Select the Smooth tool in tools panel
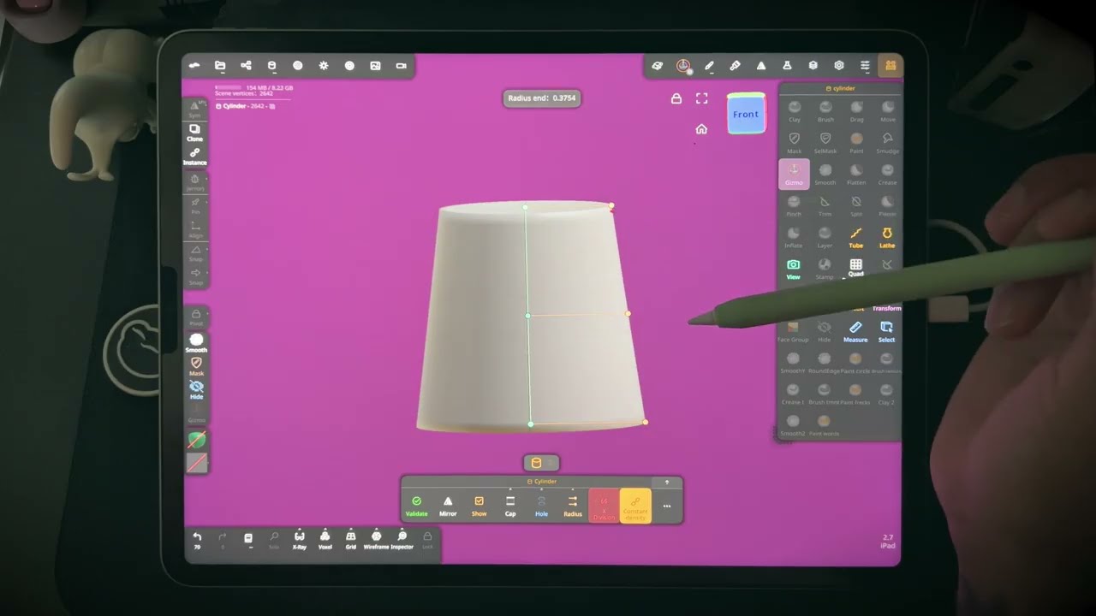 click(825, 175)
